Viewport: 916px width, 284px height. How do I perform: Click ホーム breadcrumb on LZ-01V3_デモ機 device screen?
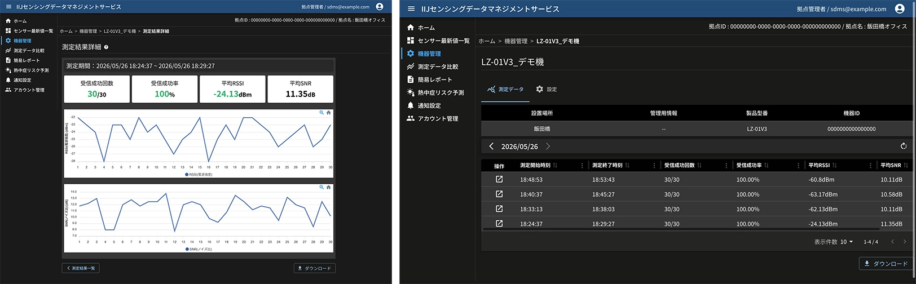point(487,41)
